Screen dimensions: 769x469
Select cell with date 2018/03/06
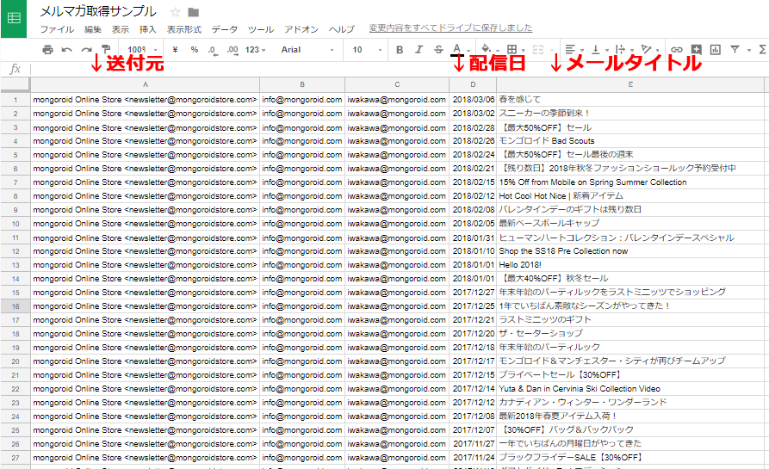pyautogui.click(x=473, y=100)
